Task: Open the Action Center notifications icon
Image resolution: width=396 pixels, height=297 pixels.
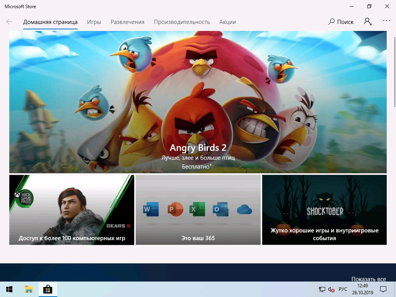Action: coord(383,289)
